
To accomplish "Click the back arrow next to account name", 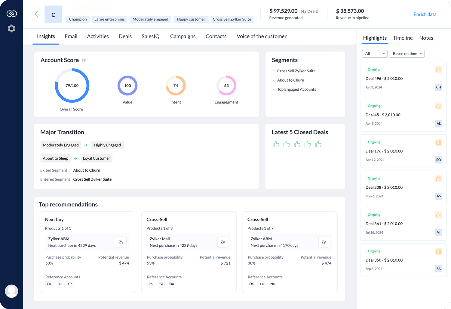I will 38,14.
